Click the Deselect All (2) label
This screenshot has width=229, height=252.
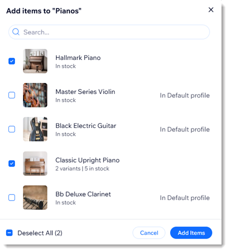[40, 233]
